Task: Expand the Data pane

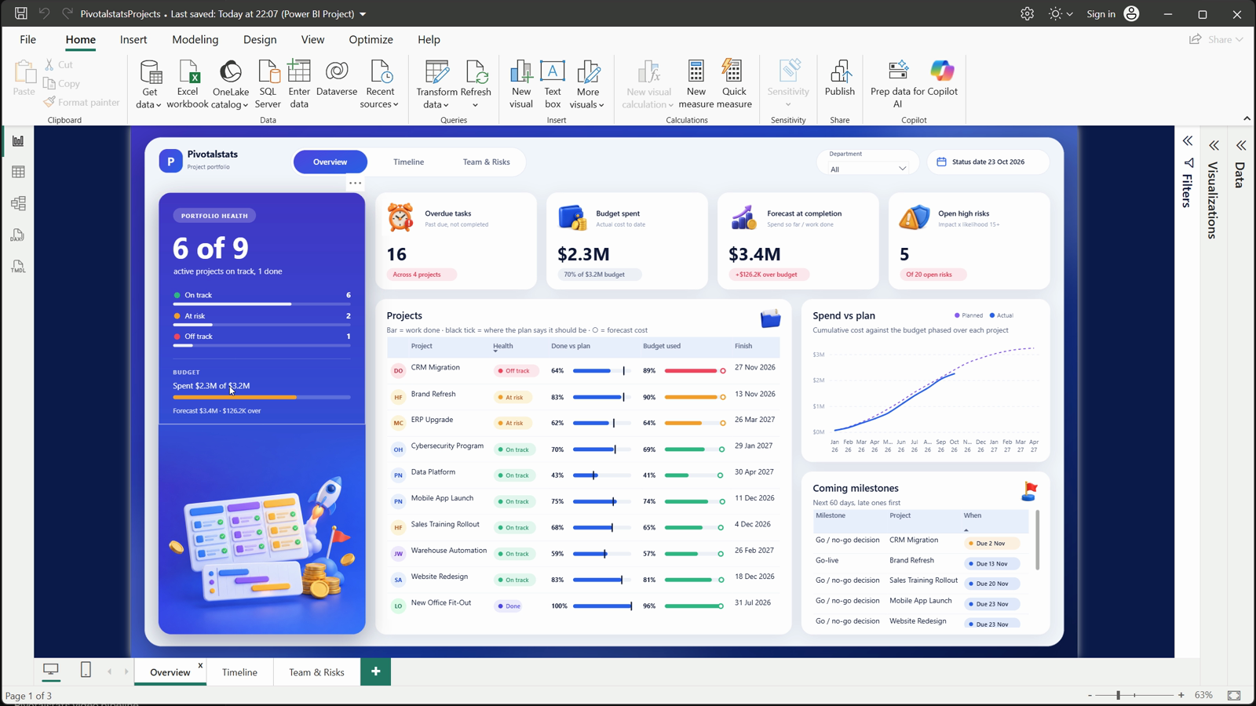Action: pyautogui.click(x=1241, y=145)
